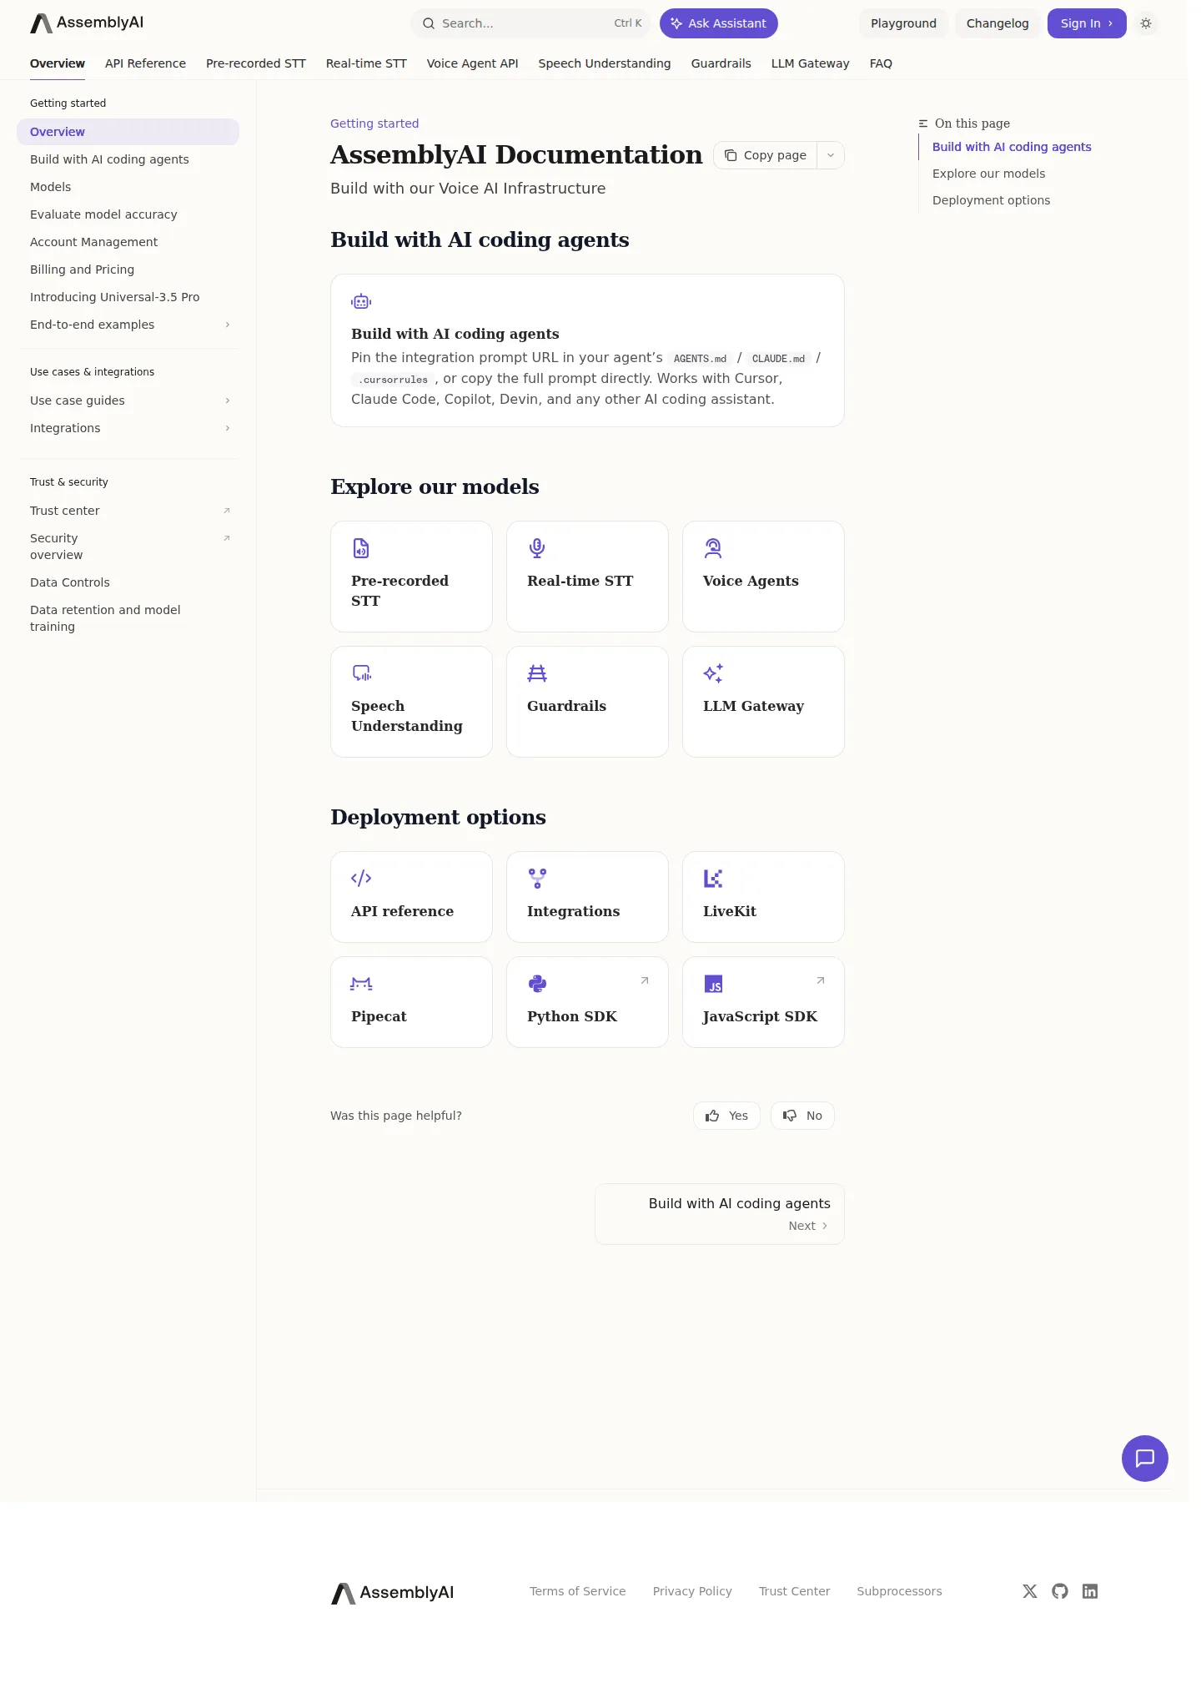
Task: Open the Pre-recorded STT card icon
Action: point(361,548)
